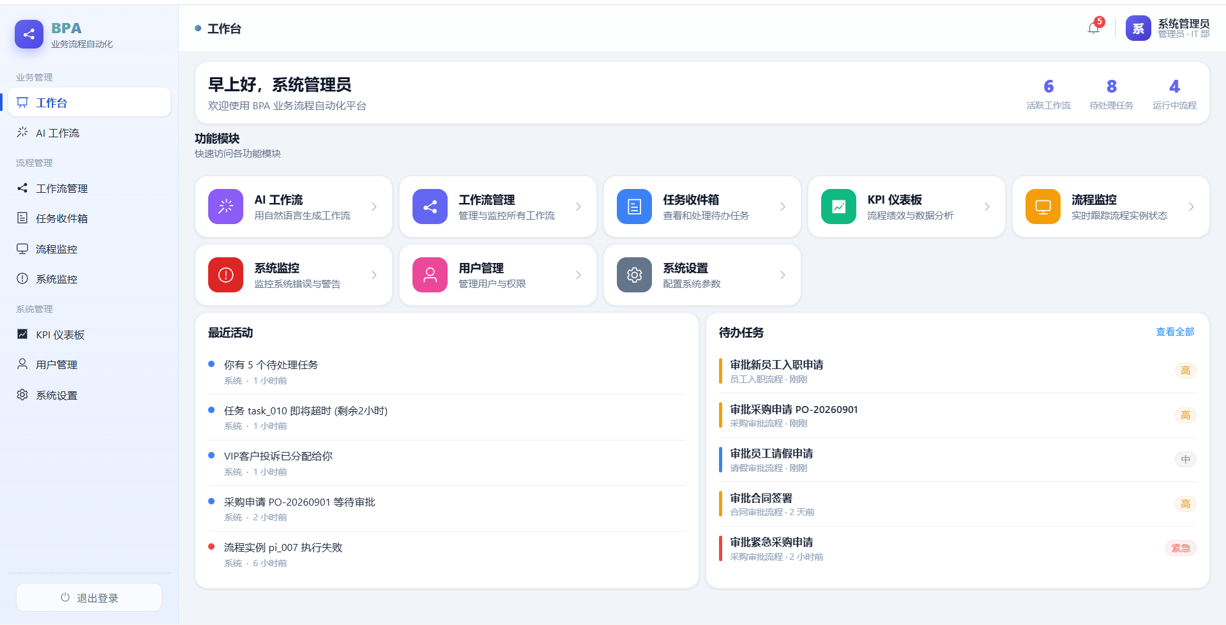Open the 审批采购申请 PO-20260901 task
The width and height of the screenshot is (1226, 625).
coord(958,416)
